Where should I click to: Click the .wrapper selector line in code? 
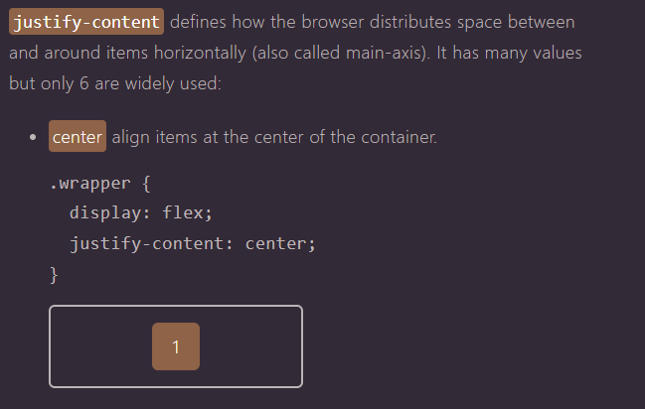100,184
